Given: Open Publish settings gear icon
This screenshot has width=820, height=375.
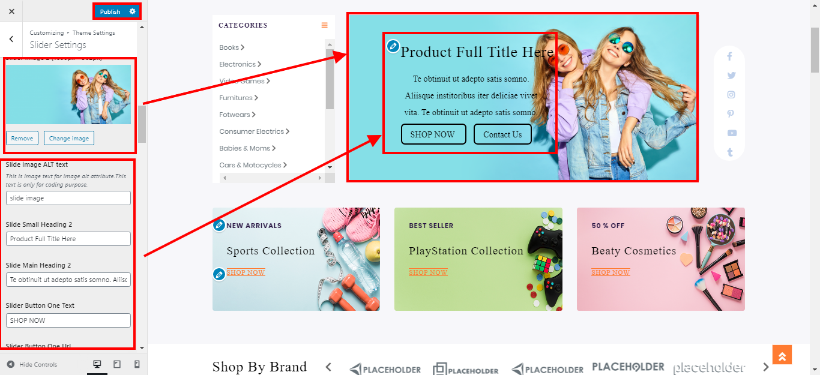Looking at the screenshot, I should click(x=132, y=11).
